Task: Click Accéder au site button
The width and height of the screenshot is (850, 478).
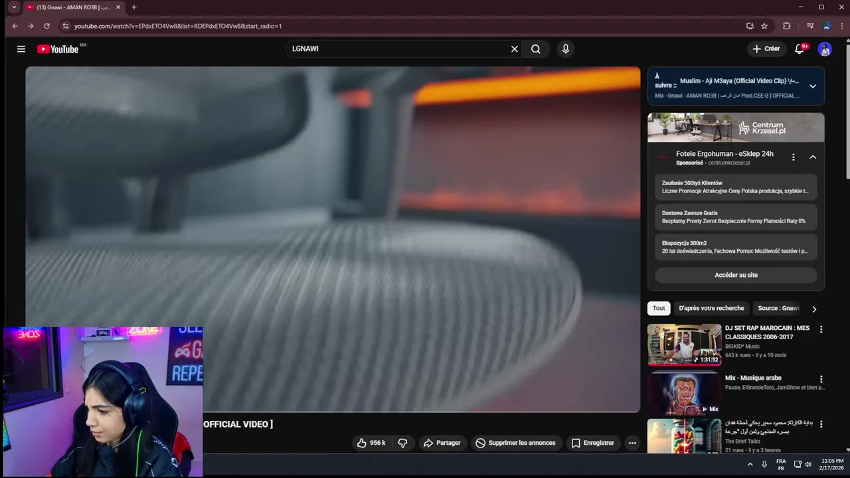Action: click(x=736, y=275)
